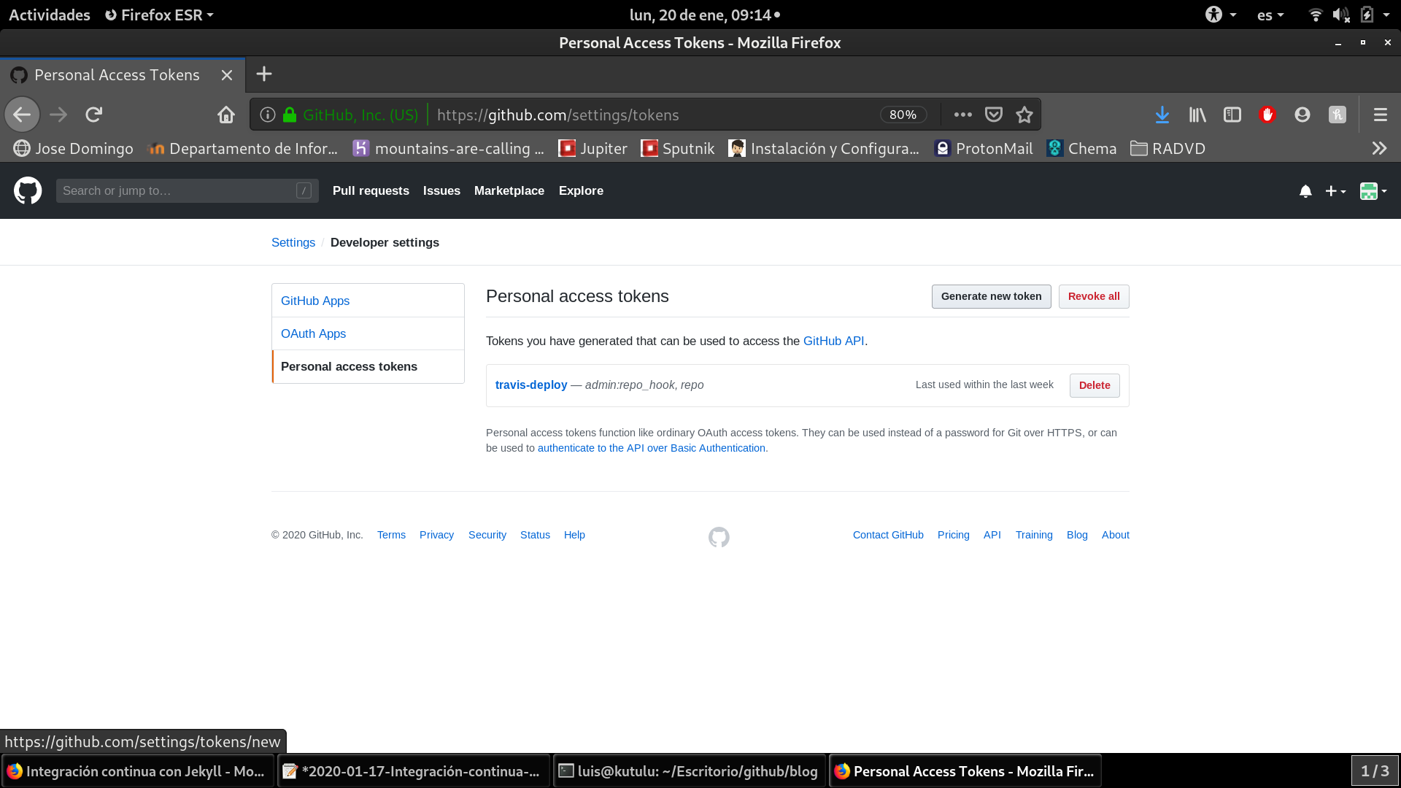
Task: Open Marketplace in GitHub navigation
Action: 509,190
